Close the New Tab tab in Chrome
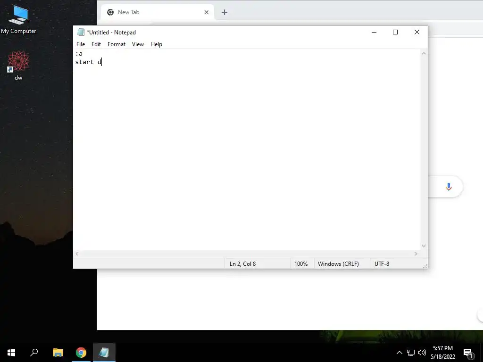The width and height of the screenshot is (483, 362). (207, 12)
